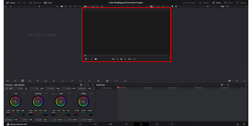Reset the Gamma color wheel
The height and width of the screenshot is (126, 252).
coord(46,94)
